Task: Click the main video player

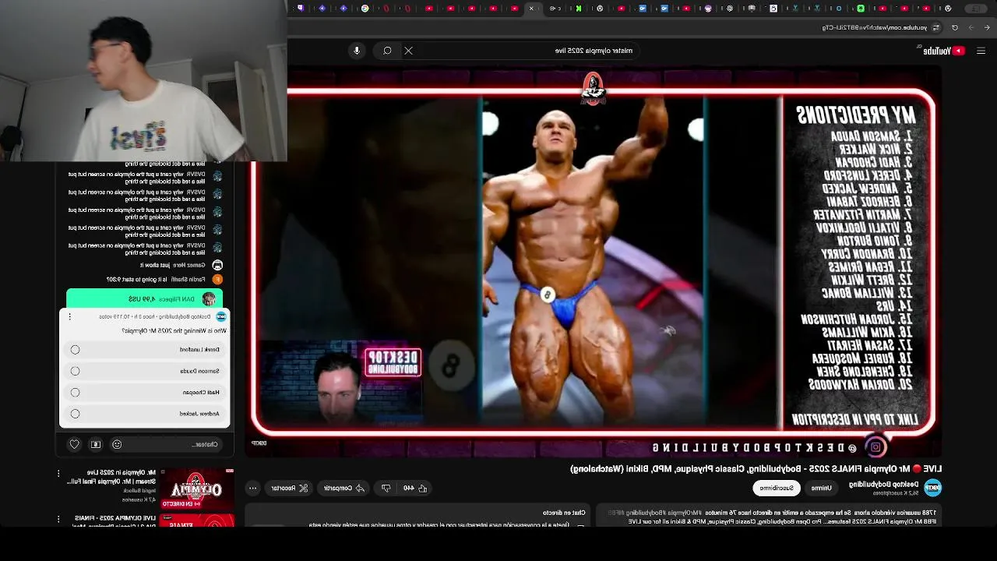Action: 594,261
